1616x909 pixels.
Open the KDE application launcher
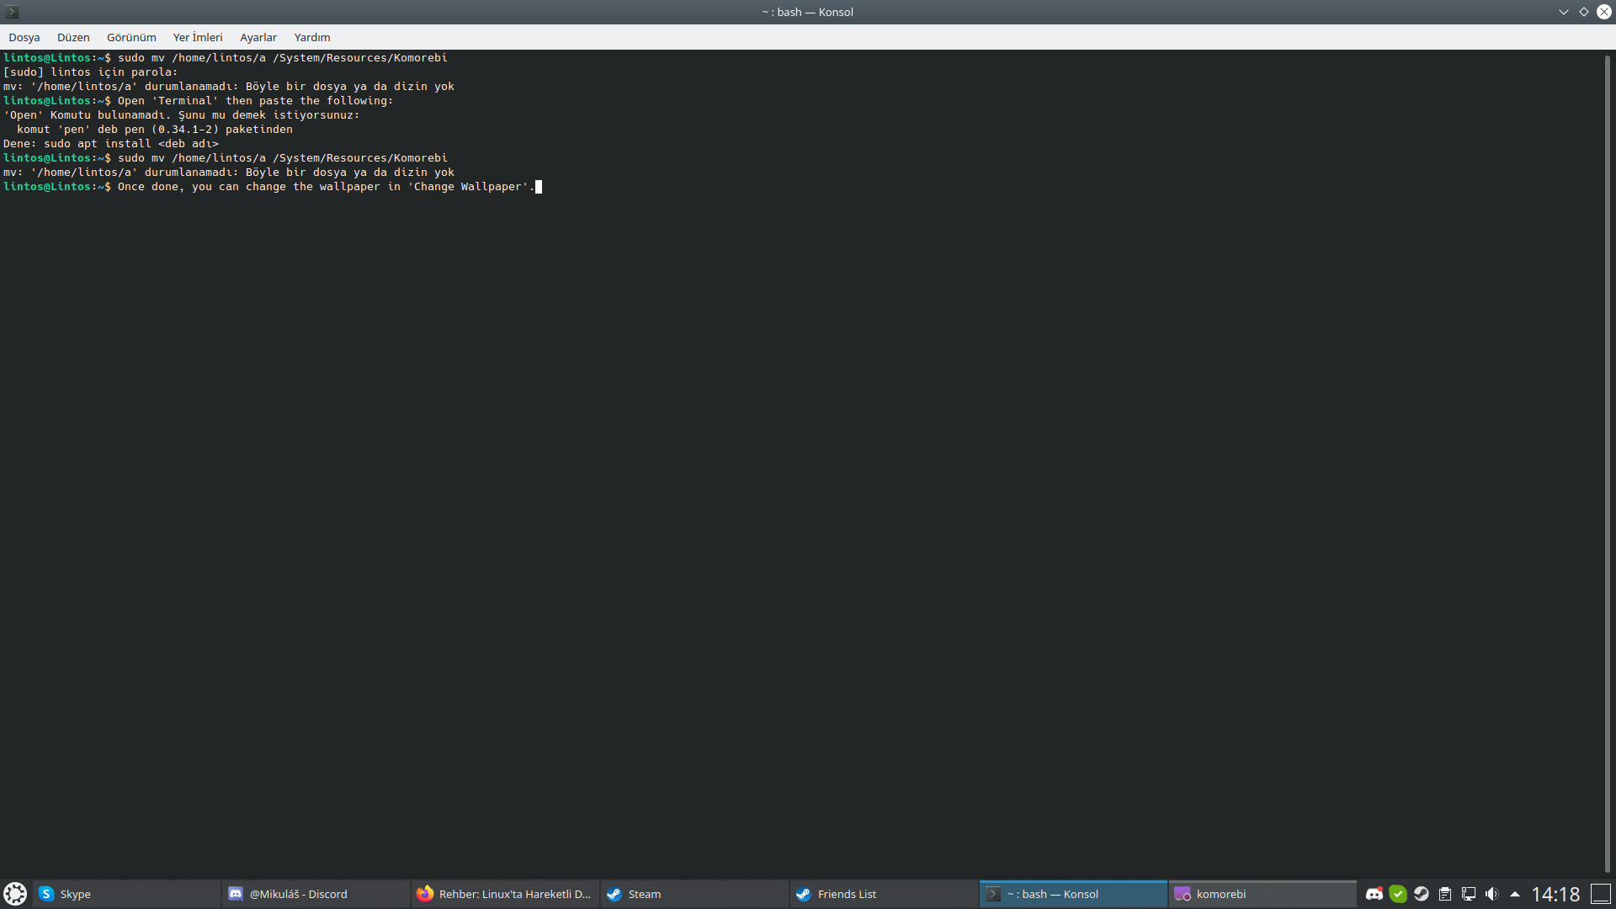[15, 894]
